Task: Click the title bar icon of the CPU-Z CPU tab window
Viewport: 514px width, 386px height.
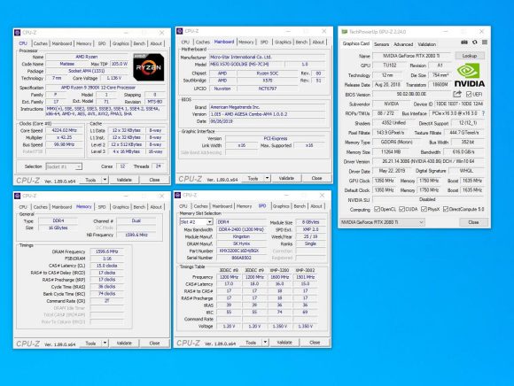Action: 18,33
